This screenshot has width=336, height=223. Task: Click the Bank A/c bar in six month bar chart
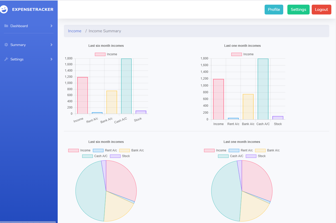(x=112, y=102)
